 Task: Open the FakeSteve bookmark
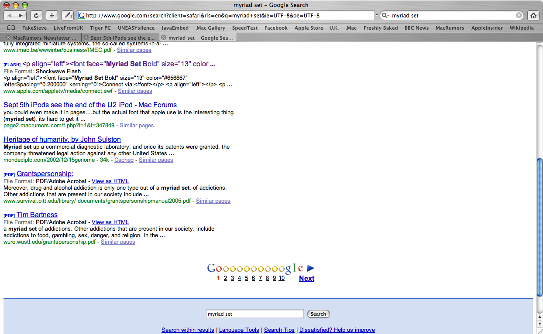tap(34, 27)
